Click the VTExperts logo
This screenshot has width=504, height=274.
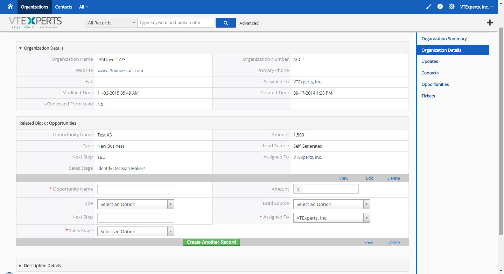tap(35, 23)
